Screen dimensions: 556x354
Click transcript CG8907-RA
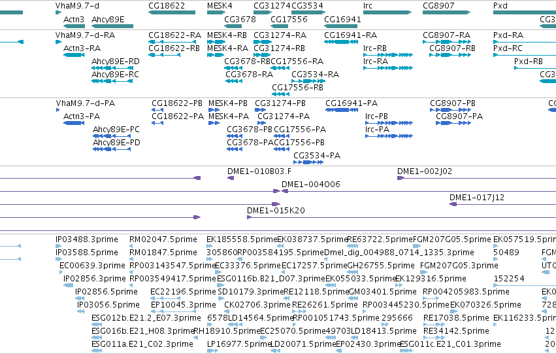pyautogui.click(x=447, y=42)
